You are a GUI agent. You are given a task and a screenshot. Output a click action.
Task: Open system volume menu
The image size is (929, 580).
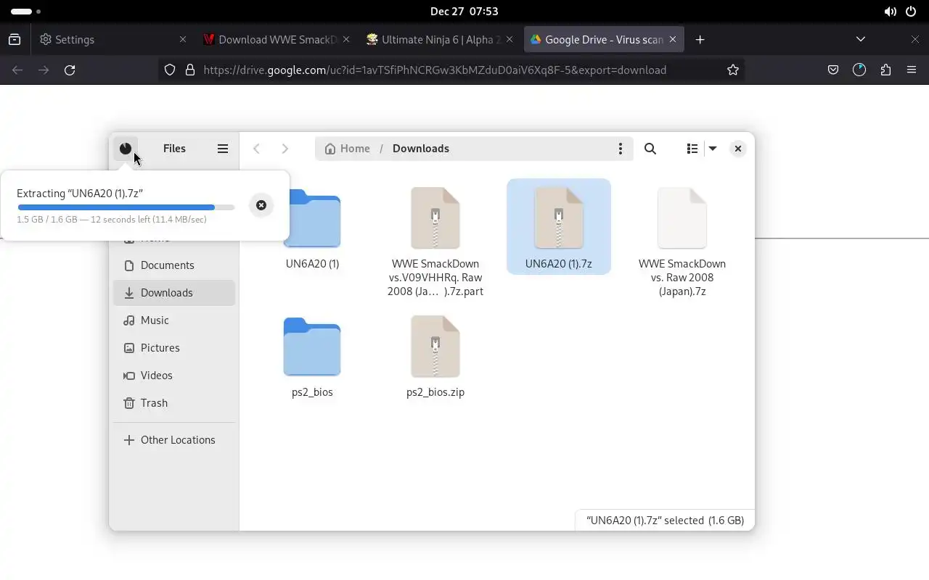(890, 12)
